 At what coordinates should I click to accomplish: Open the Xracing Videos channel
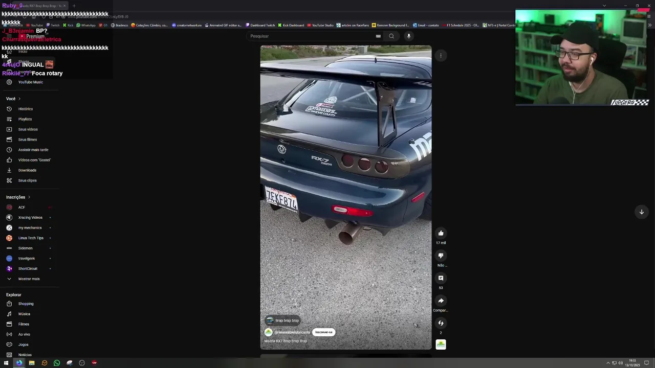[30, 217]
